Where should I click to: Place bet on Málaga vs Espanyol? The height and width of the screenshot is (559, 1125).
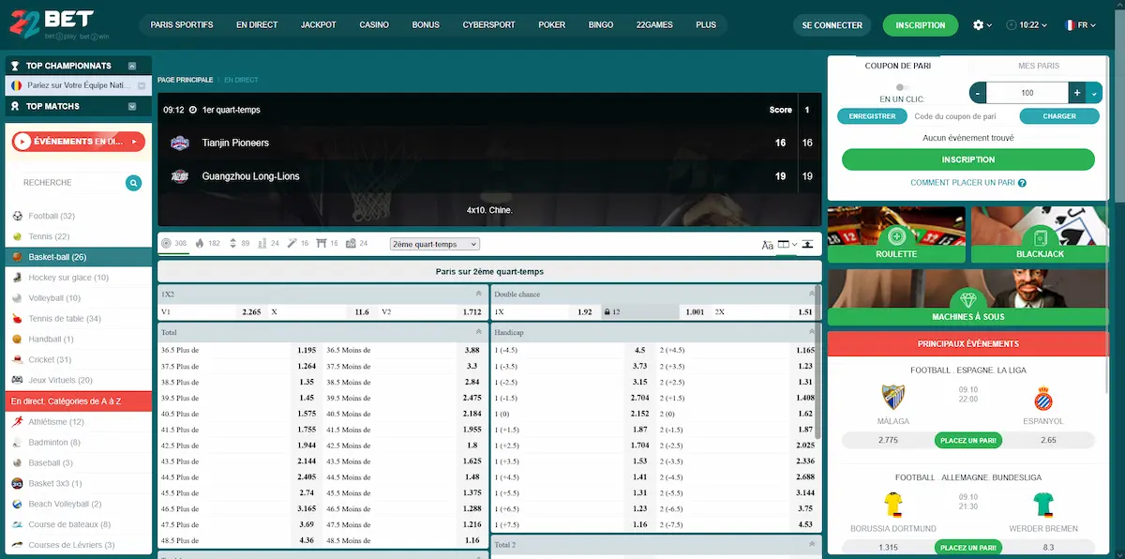(967, 440)
